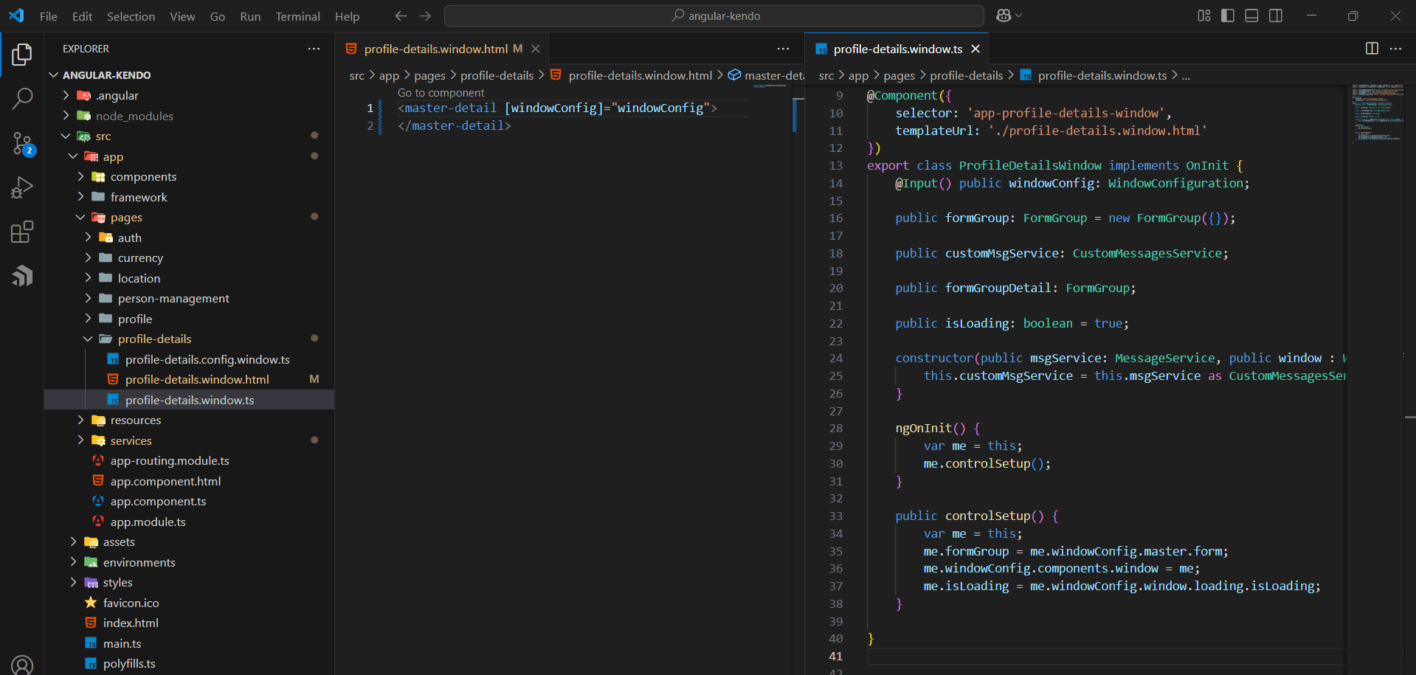Viewport: 1416px width, 675px height.
Task: Open the Copilot chat icon in title bar
Action: (1004, 15)
